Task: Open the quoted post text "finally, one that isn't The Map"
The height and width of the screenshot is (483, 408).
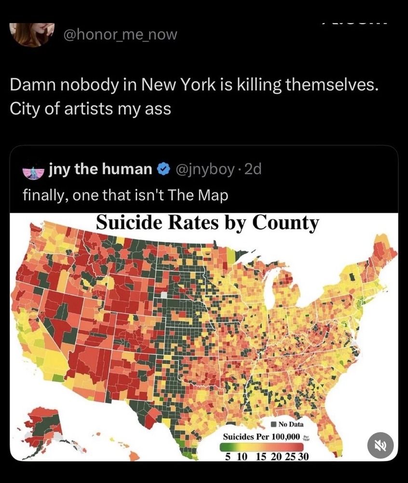Action: point(125,195)
